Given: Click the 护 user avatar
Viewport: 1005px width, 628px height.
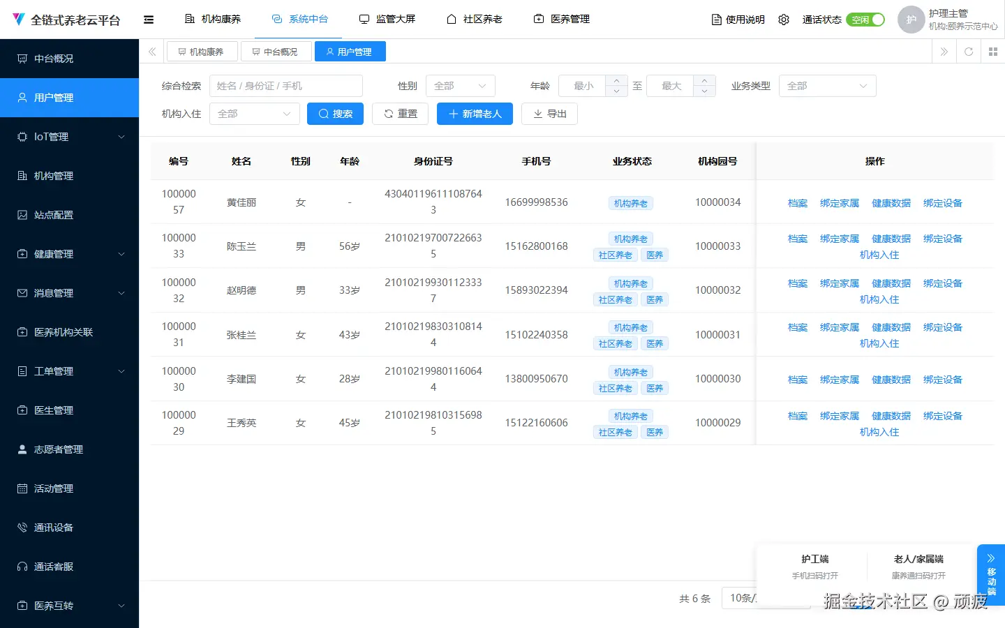Looking at the screenshot, I should [x=911, y=20].
